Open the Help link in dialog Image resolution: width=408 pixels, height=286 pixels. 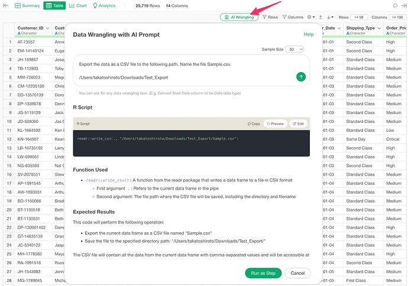coord(308,35)
